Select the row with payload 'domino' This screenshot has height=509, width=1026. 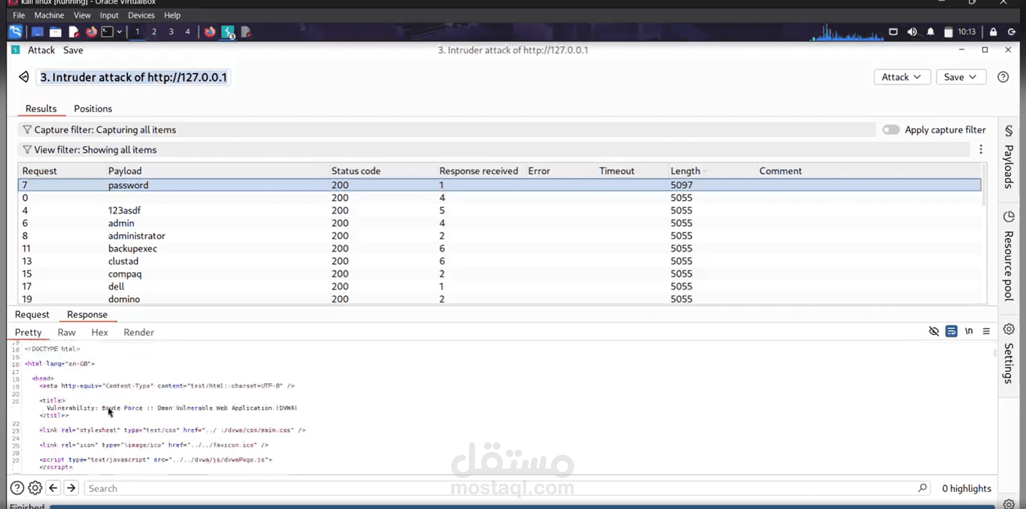(x=499, y=299)
